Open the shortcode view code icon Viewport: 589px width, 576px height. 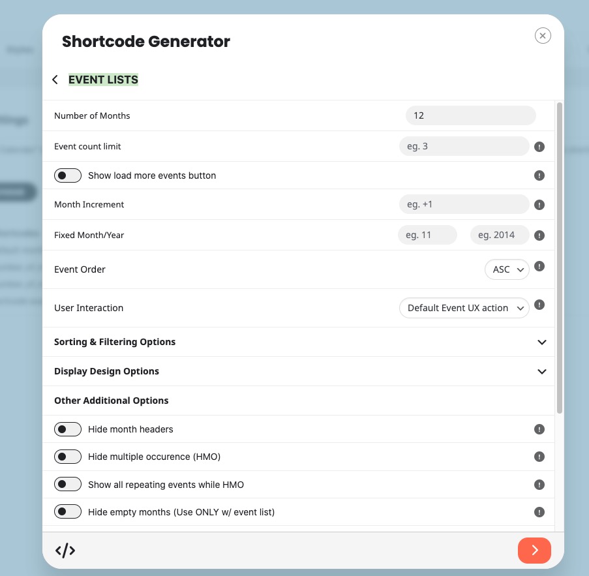[65, 551]
